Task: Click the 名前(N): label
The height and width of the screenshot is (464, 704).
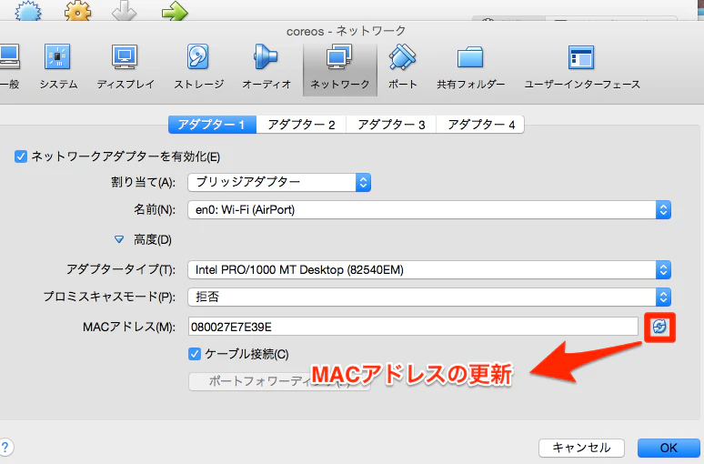Action: click(x=155, y=210)
